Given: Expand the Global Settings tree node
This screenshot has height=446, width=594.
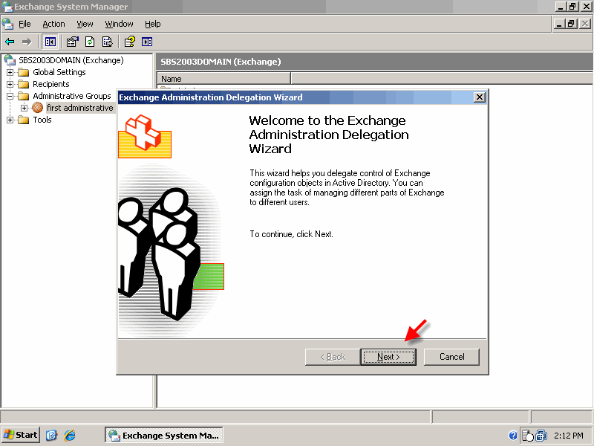Looking at the screenshot, I should coord(10,72).
